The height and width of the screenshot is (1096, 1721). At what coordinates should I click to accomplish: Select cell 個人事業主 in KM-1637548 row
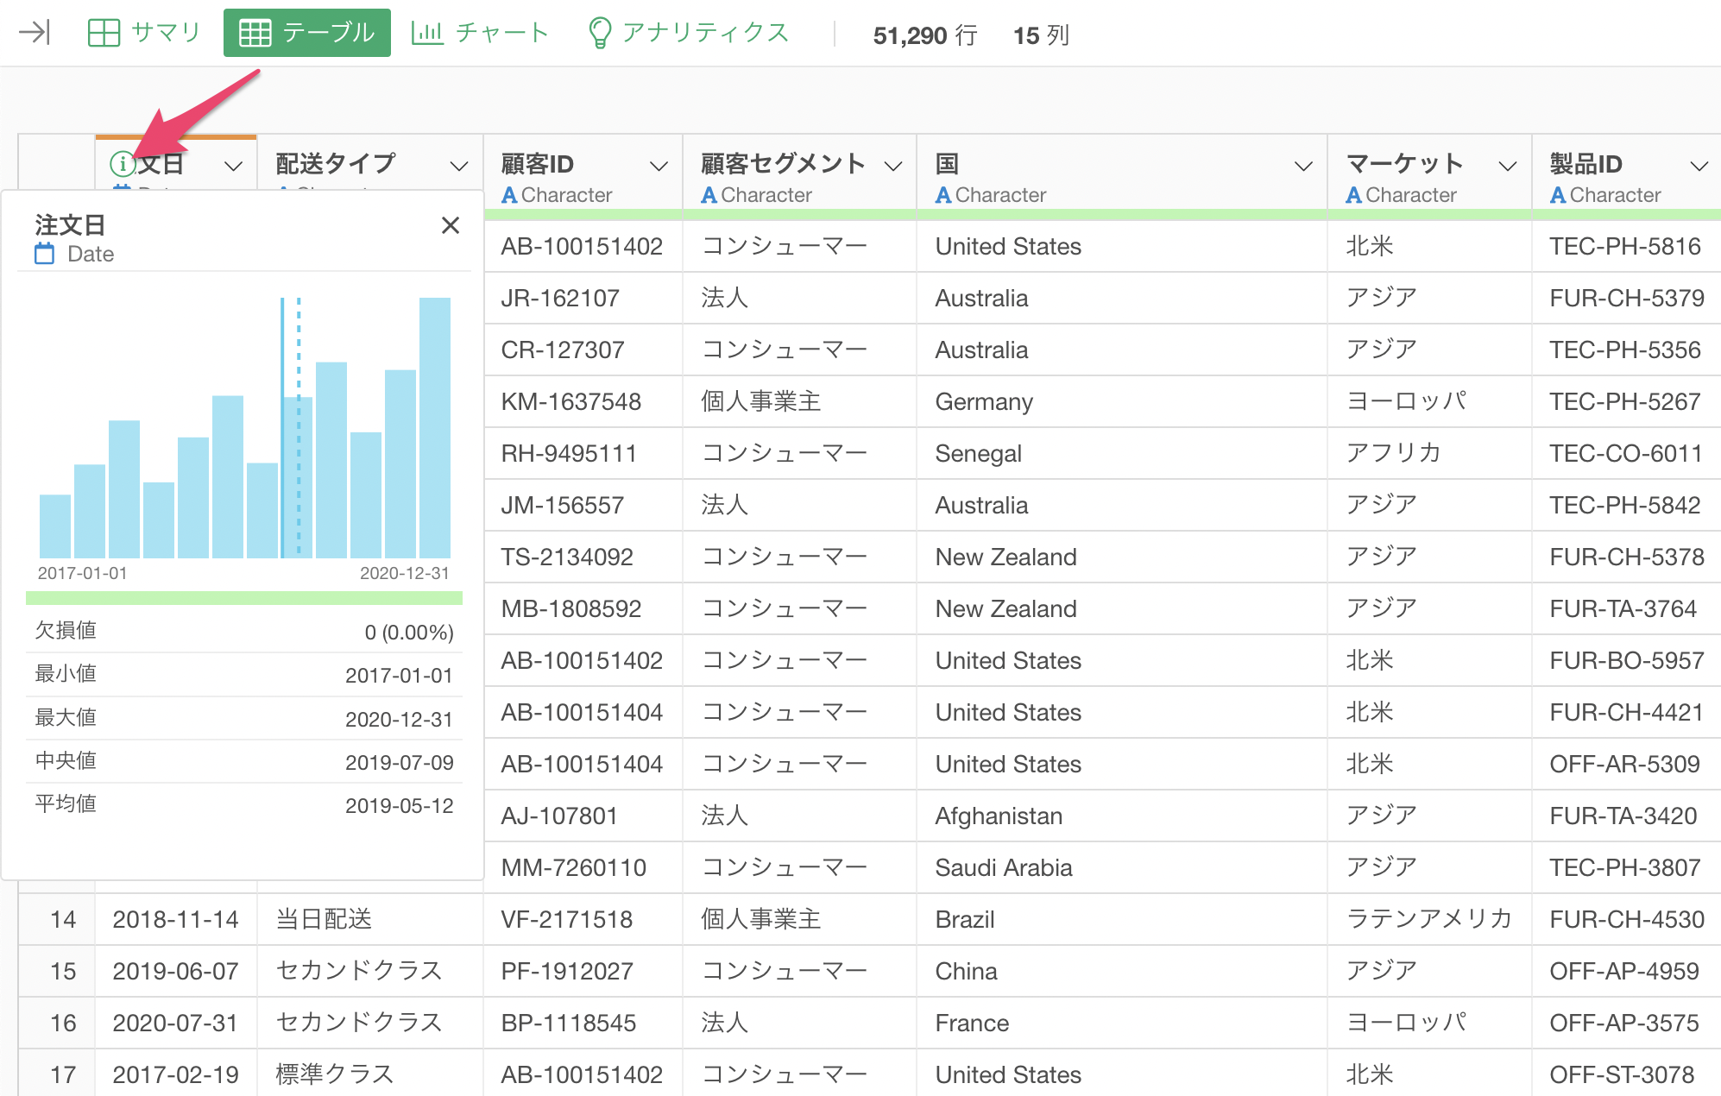800,402
